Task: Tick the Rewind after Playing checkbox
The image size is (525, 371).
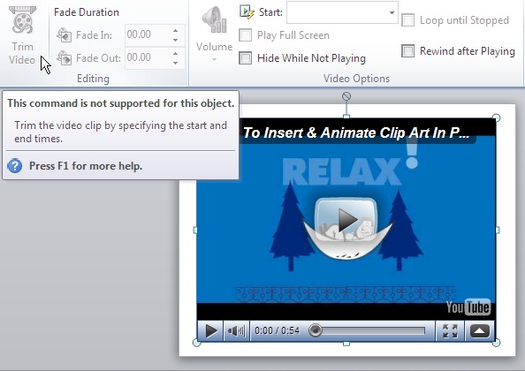Action: pos(407,51)
